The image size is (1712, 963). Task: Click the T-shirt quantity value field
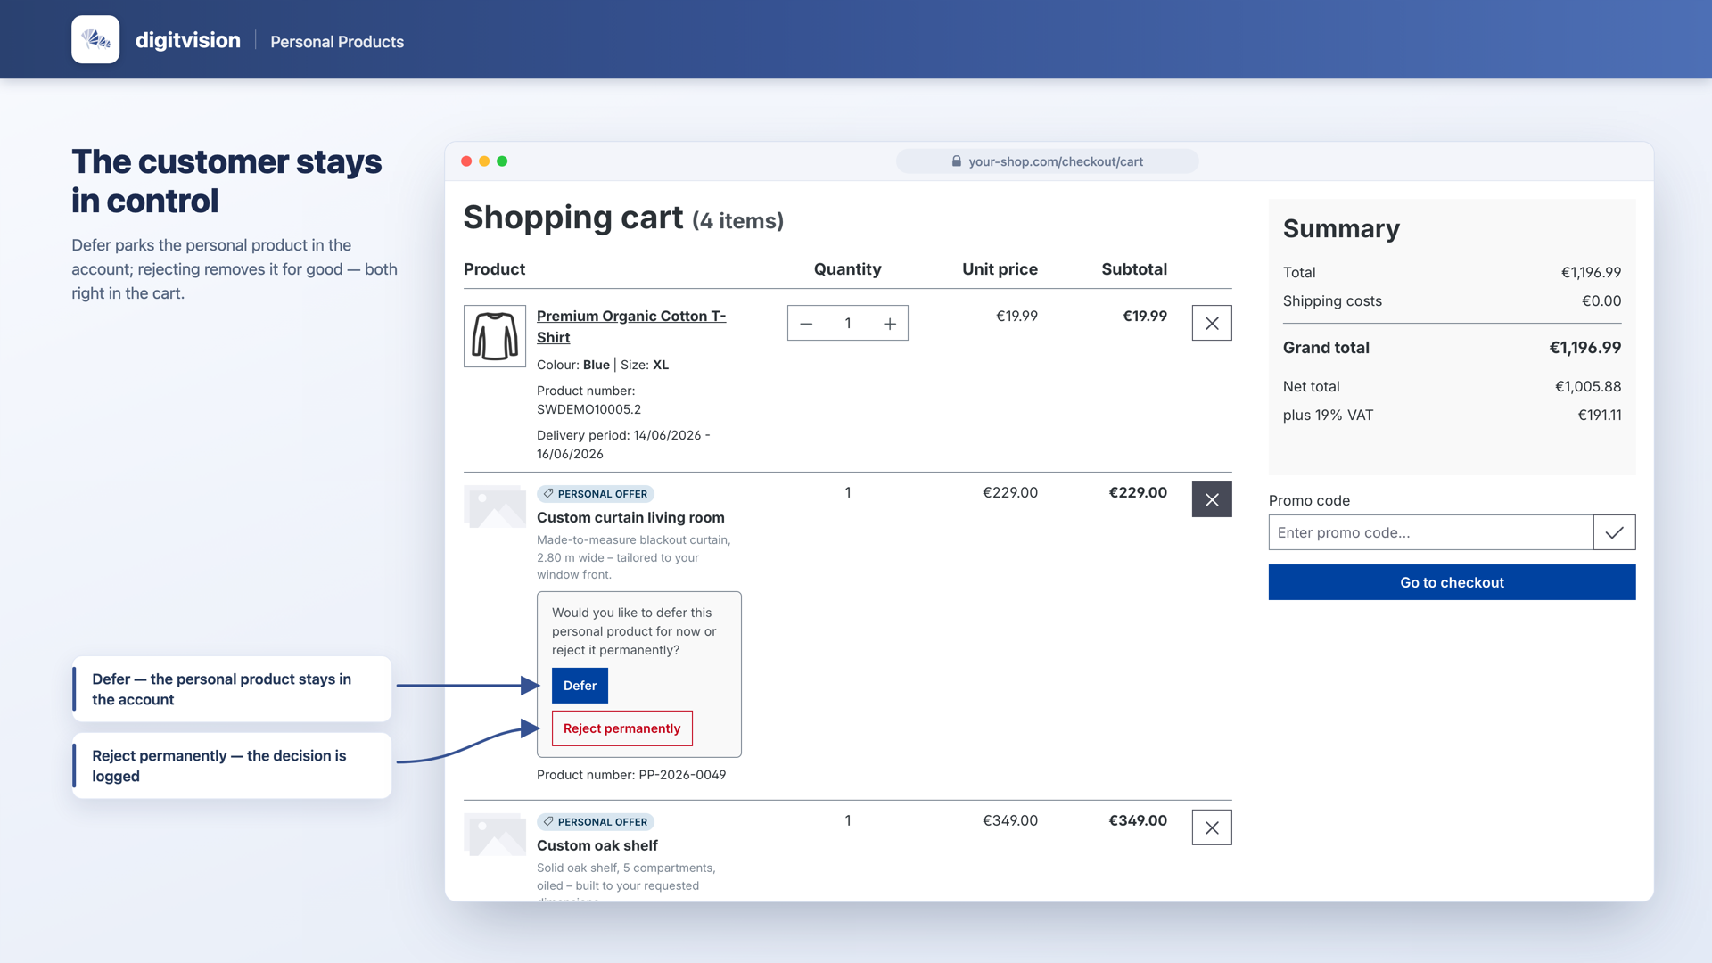tap(848, 324)
